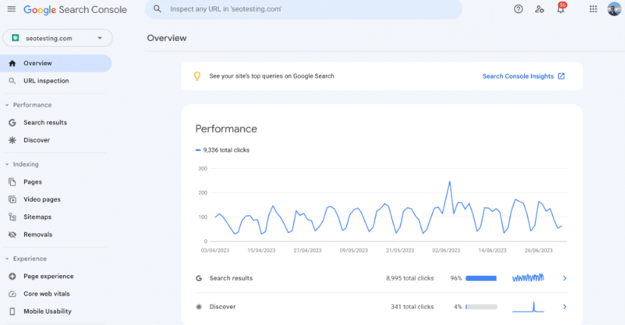Click the Performance card heading

coord(226,129)
